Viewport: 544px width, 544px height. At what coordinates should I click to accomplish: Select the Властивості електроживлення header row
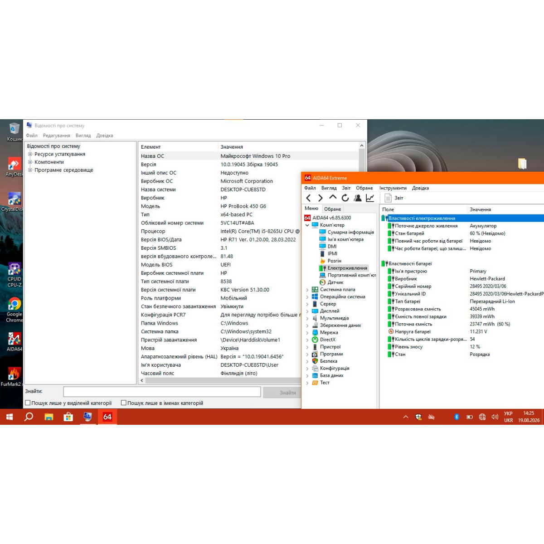pos(462,218)
